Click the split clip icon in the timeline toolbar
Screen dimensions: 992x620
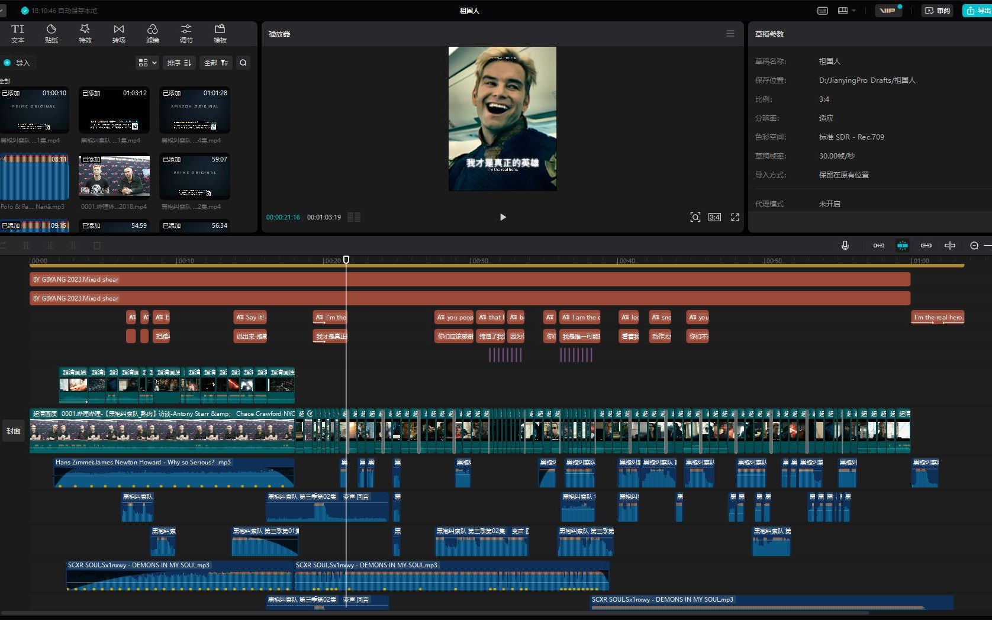[x=26, y=246]
